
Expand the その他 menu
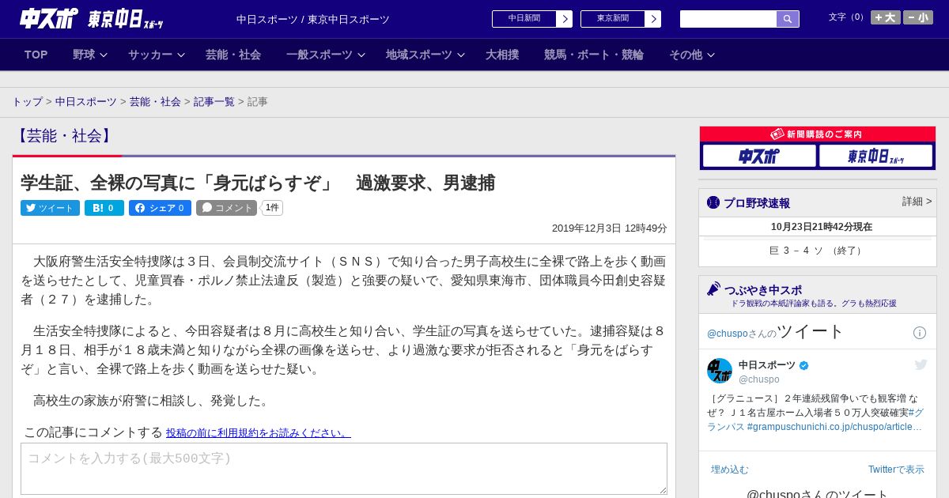(692, 55)
